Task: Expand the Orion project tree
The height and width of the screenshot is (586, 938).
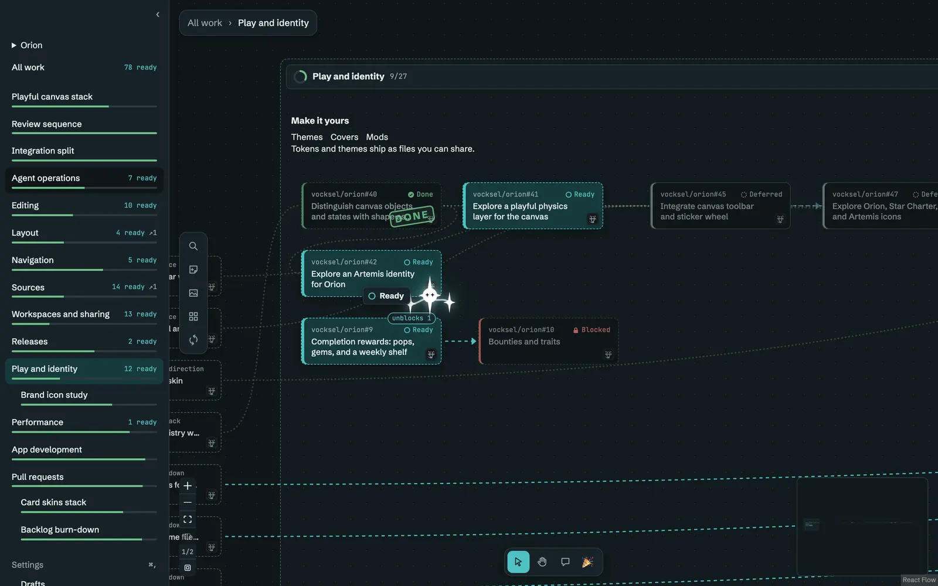Action: tap(14, 45)
